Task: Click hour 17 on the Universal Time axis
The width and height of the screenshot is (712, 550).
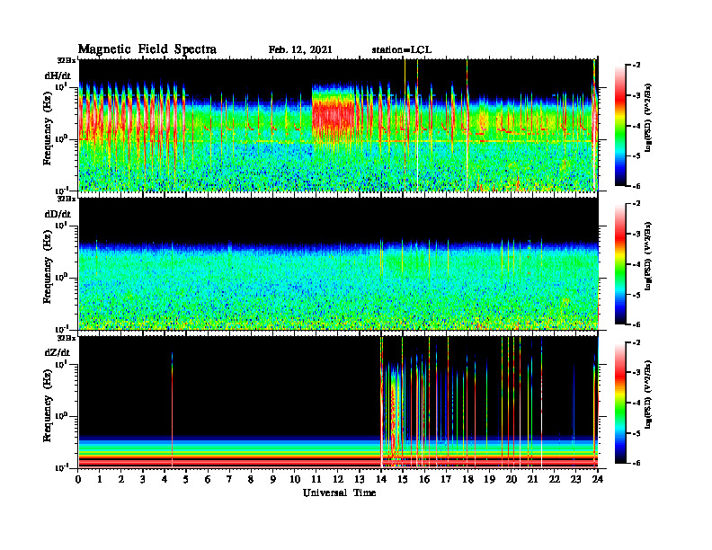Action: (446, 480)
